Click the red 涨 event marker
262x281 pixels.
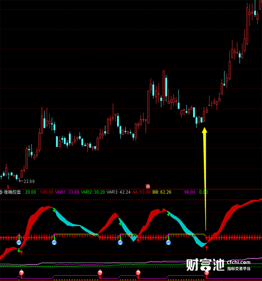click(148, 186)
